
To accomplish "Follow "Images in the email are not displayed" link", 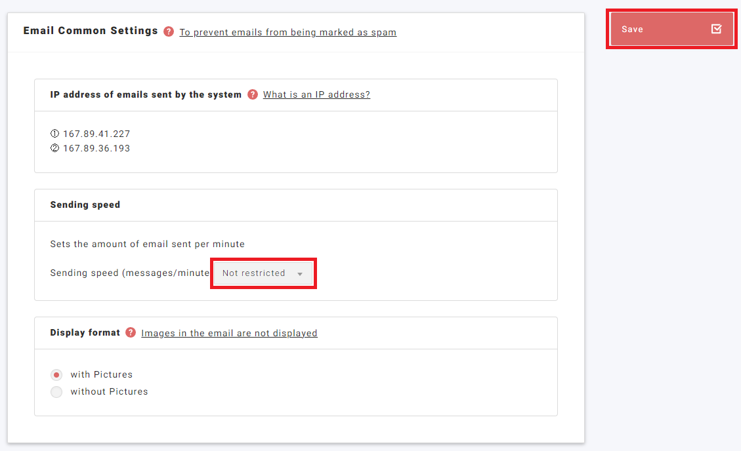I will 229,333.
